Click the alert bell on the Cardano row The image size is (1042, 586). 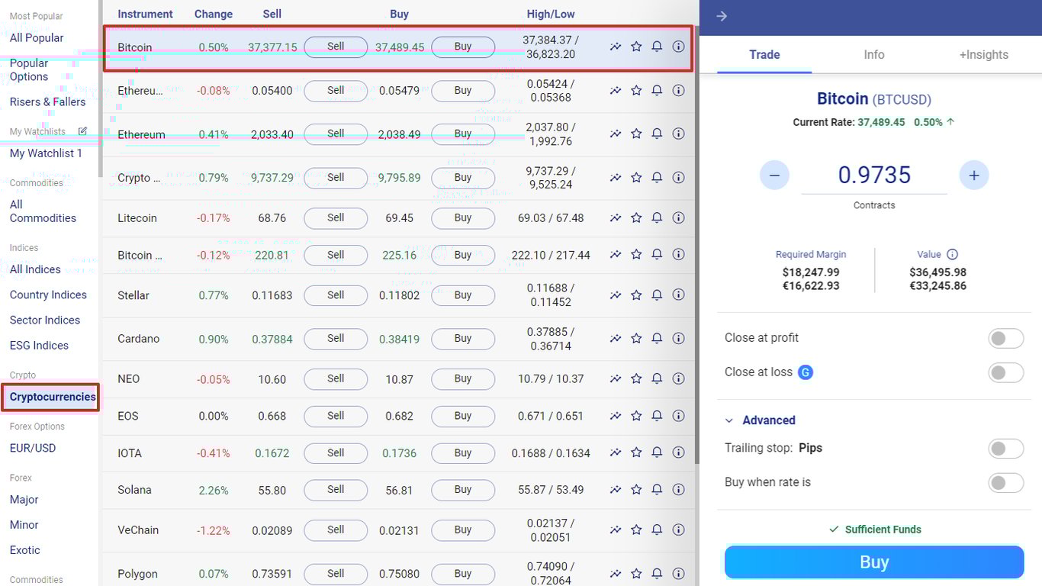coord(657,339)
